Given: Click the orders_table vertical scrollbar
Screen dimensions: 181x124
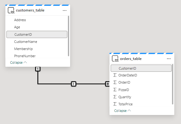Looking at the screenshot, I should point(173,84).
